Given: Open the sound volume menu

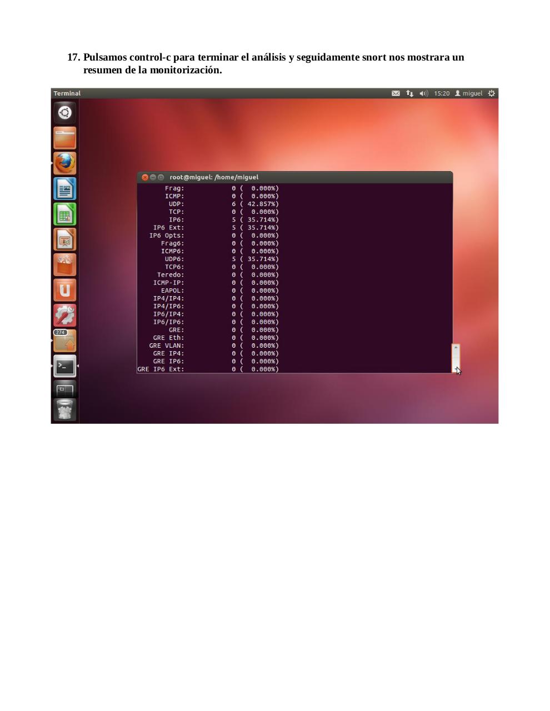Looking at the screenshot, I should point(423,93).
